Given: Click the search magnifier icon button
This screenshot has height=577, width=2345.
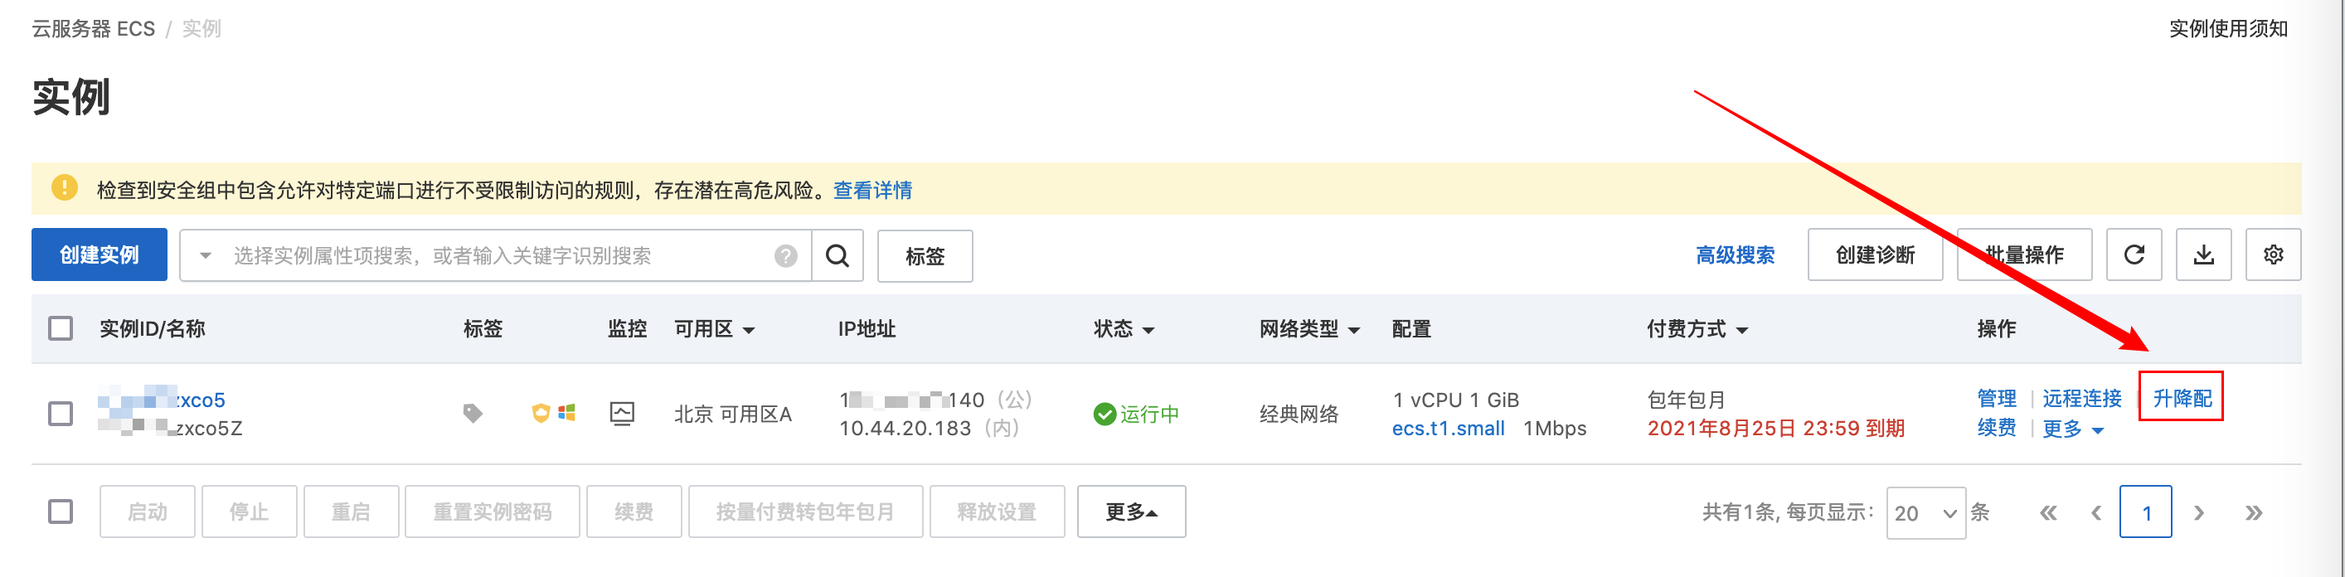Looking at the screenshot, I should point(837,255).
